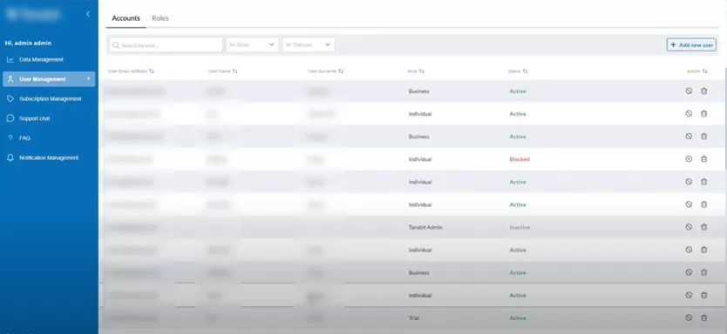Delete the user in the first table row

pyautogui.click(x=703, y=91)
